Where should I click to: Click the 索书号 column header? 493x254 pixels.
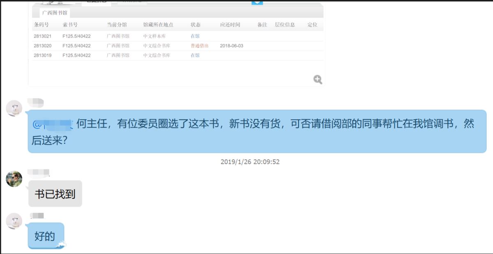(x=70, y=25)
